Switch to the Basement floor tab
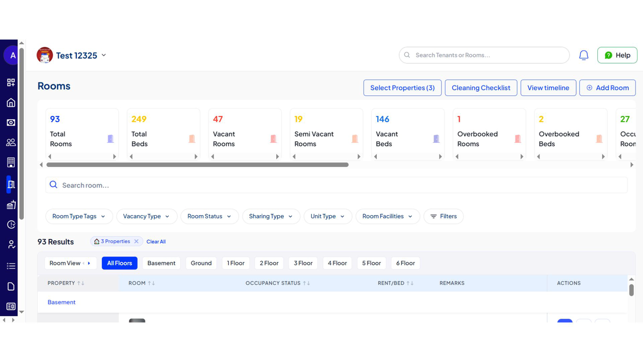643x362 pixels. [161, 263]
